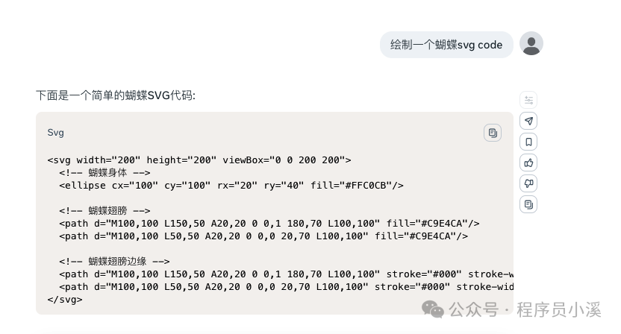The image size is (621, 334).
Task: Click the intro text "下面是一个简单的蝴蝶SVG代码:"
Action: click(x=116, y=95)
